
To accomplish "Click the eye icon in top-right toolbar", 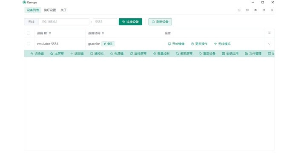I will [255, 10].
